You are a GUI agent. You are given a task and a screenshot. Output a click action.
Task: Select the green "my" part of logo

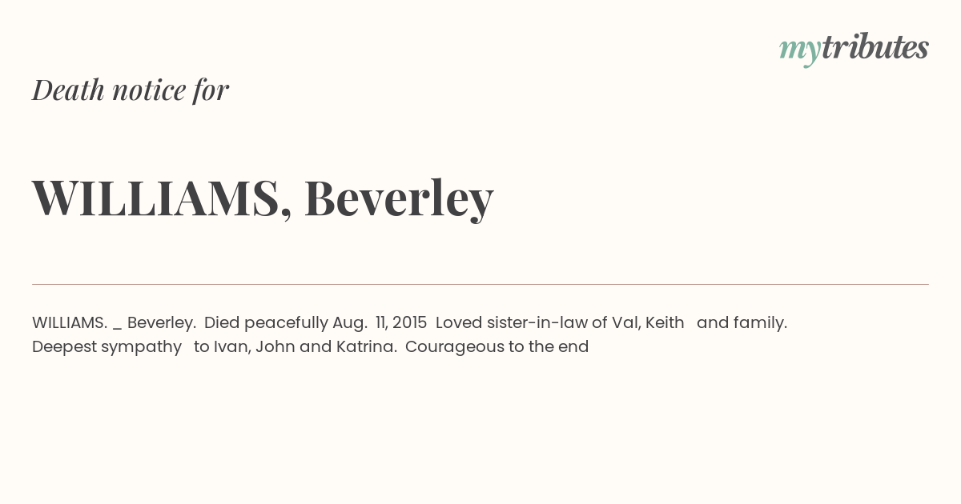pos(799,51)
